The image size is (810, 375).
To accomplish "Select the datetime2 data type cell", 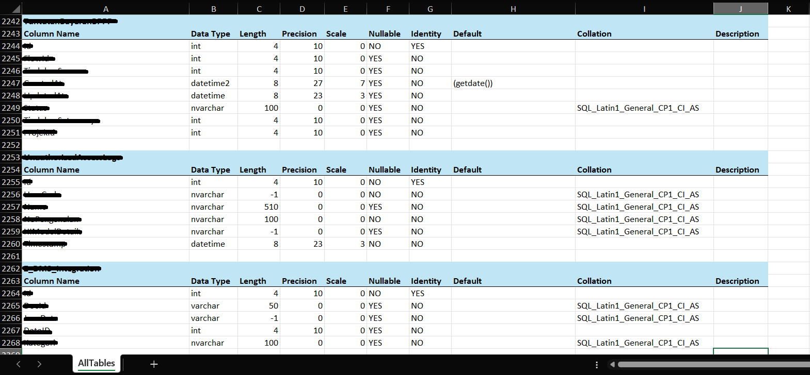I will (213, 83).
